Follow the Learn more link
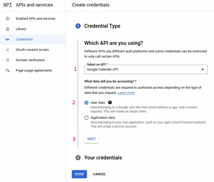 (x=126, y=93)
